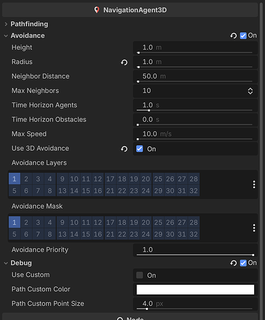This screenshot has width=265, height=320.
Task: Toggle layer 13 in Avoidance Layers
Action: click(62, 191)
